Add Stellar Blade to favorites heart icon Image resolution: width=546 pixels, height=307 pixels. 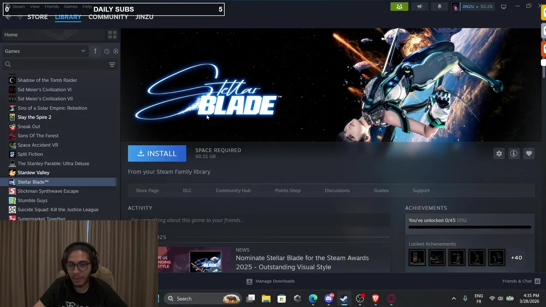point(529,153)
